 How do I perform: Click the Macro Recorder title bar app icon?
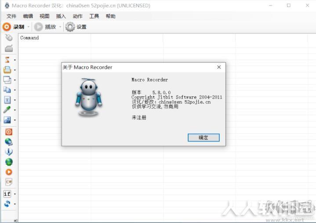tap(7, 5)
